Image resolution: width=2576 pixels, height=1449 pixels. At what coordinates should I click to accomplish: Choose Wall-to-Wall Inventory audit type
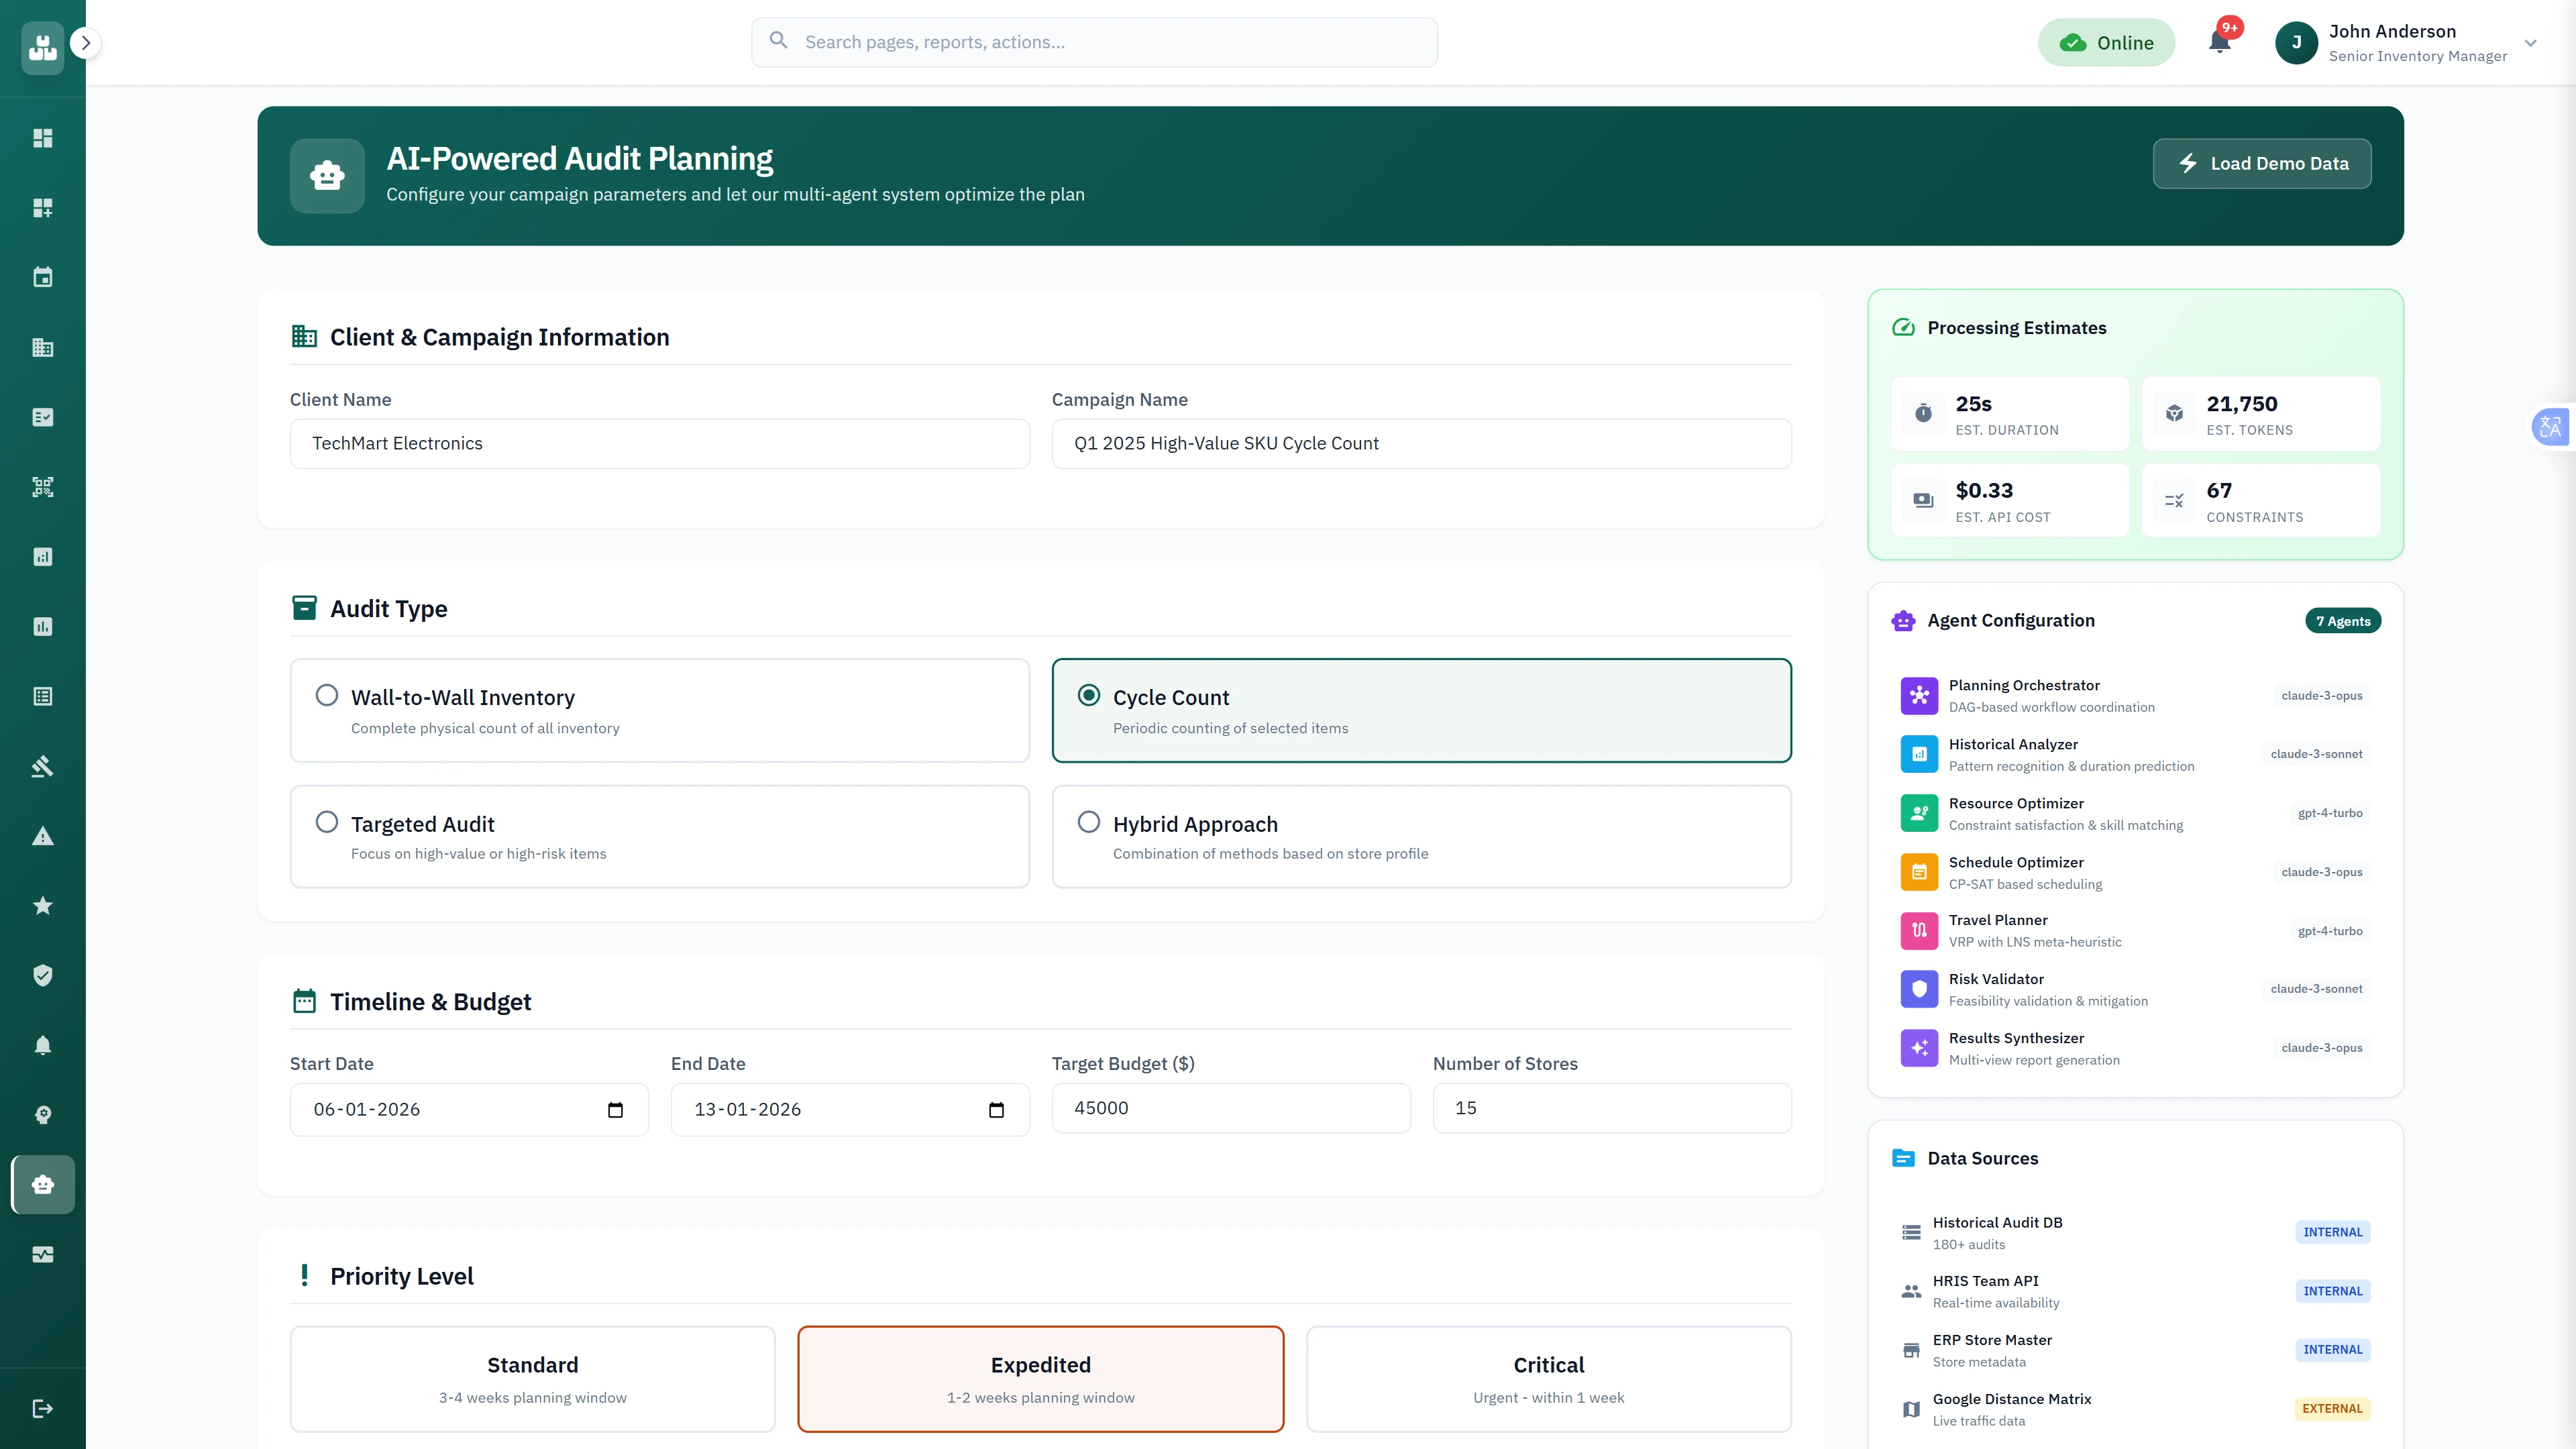point(659,710)
